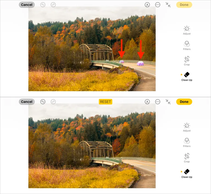Click the faded Done button in the top editor

[x=184, y=5]
